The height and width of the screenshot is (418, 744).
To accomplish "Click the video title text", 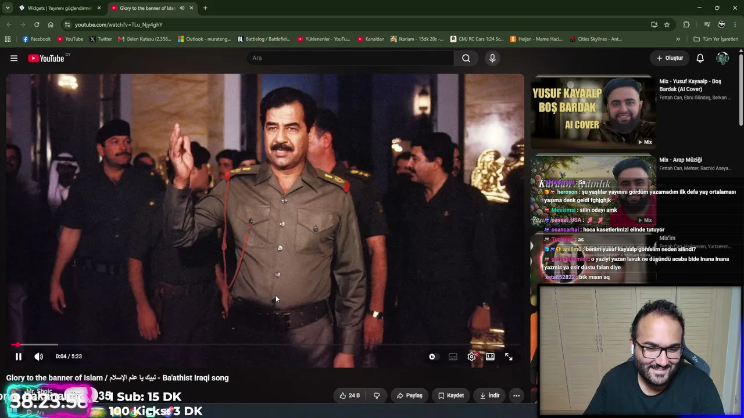I will 117,378.
